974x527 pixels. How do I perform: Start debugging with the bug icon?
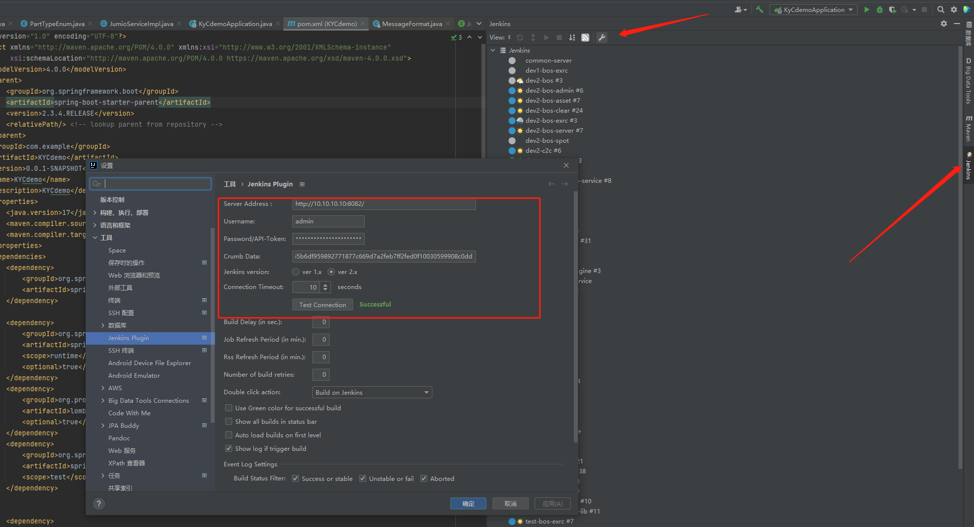(880, 10)
